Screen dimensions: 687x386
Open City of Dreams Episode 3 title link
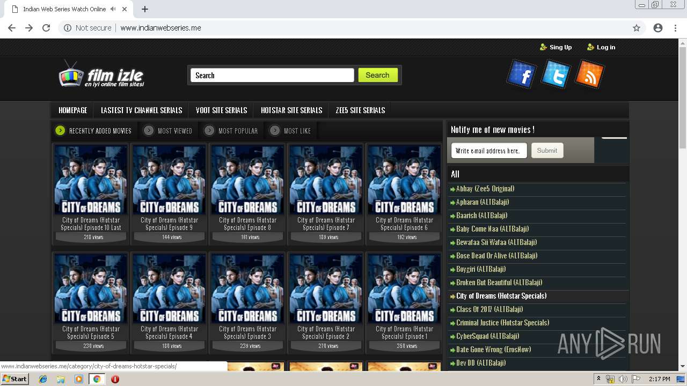247,332
